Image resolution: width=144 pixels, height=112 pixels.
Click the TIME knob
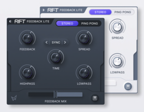pos(56,57)
